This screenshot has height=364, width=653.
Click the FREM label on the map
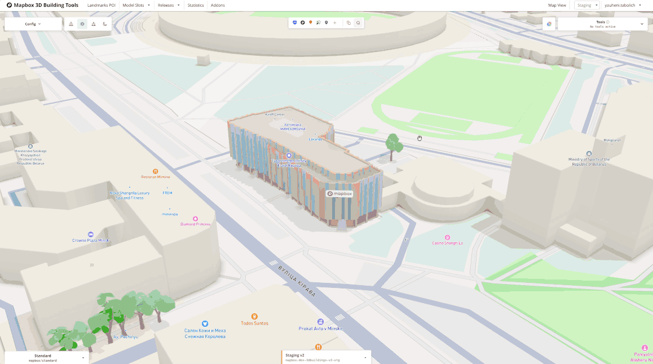point(167,193)
